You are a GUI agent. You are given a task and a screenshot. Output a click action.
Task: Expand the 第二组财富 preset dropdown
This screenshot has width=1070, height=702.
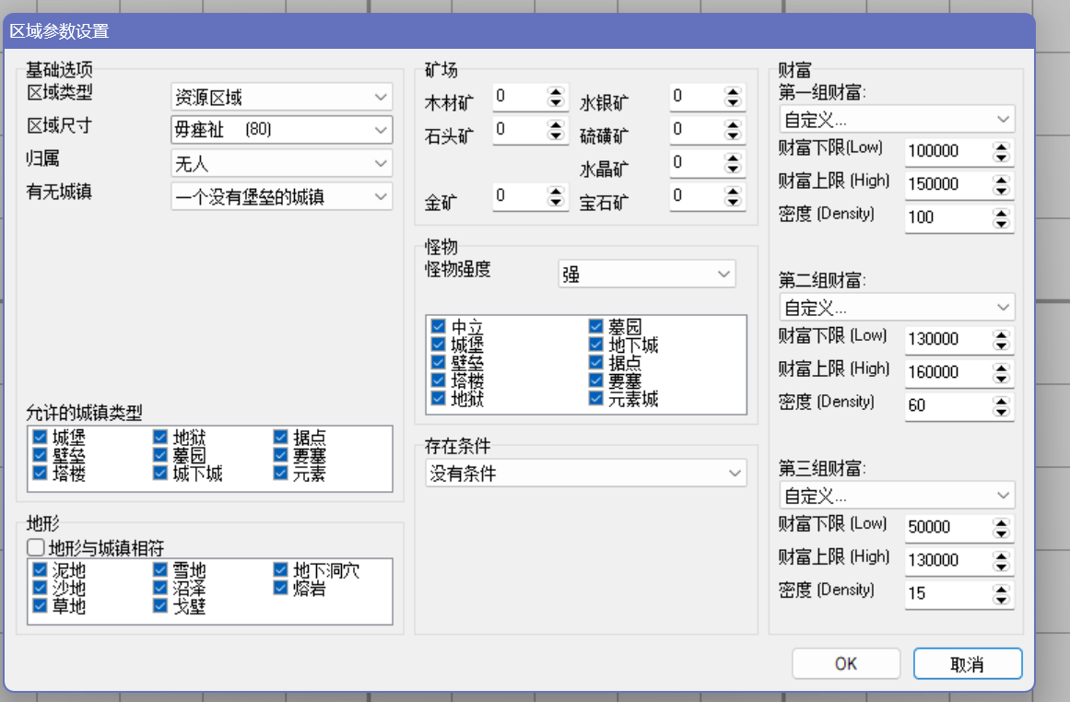click(x=896, y=307)
